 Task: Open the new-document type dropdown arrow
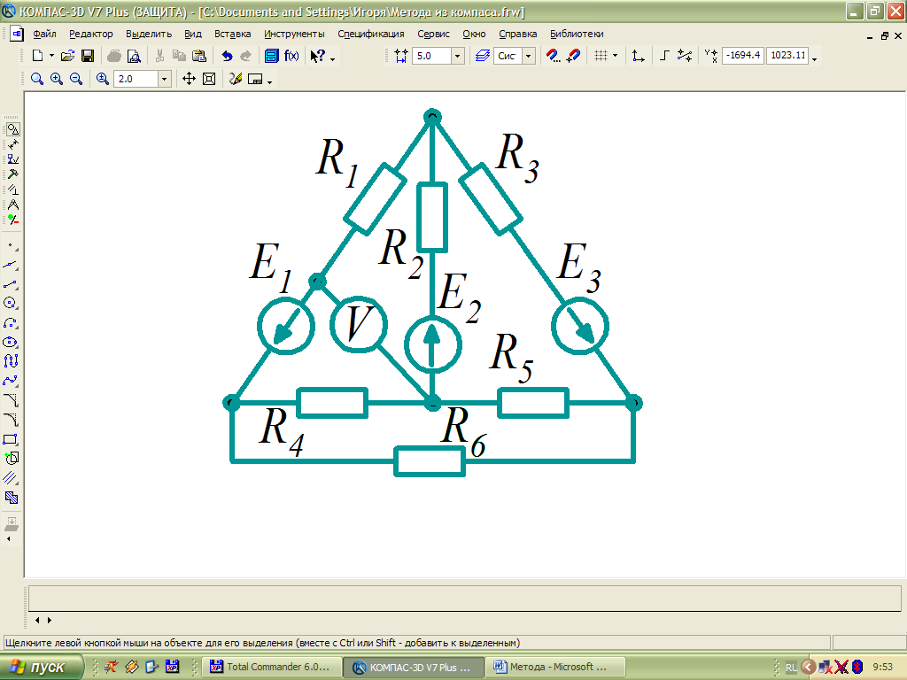pyautogui.click(x=50, y=56)
